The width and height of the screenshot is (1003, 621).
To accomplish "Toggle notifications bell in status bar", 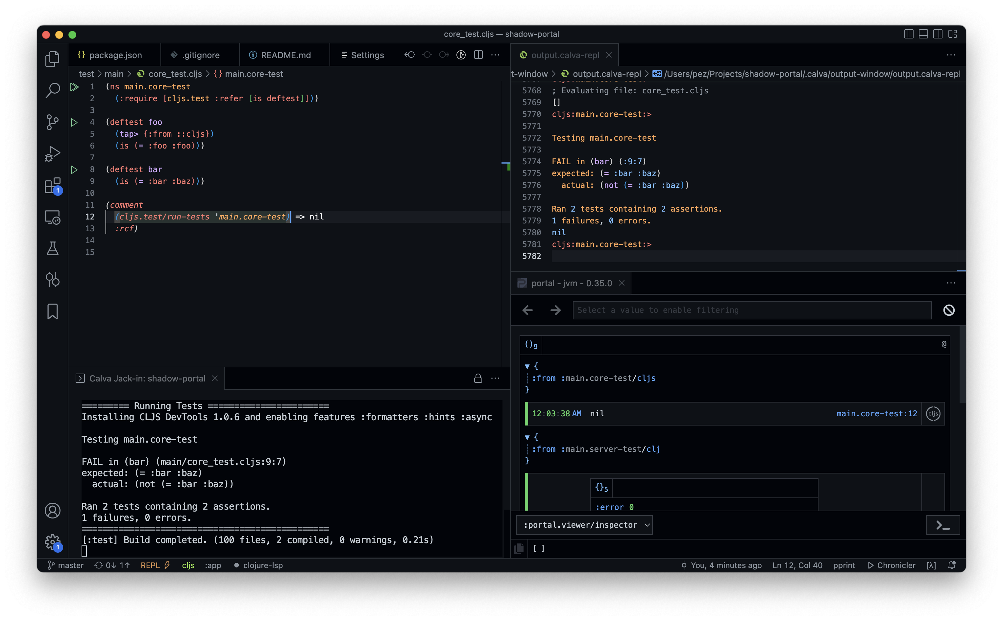I will pyautogui.click(x=951, y=565).
